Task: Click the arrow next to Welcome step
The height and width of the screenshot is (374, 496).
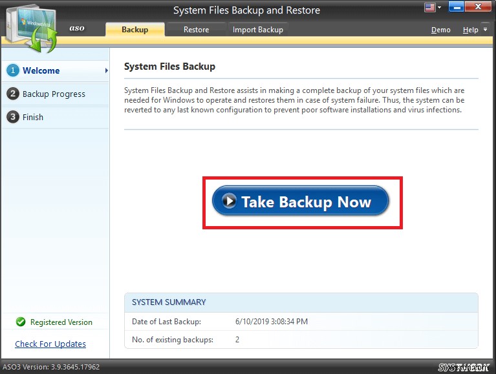Action: (106, 70)
